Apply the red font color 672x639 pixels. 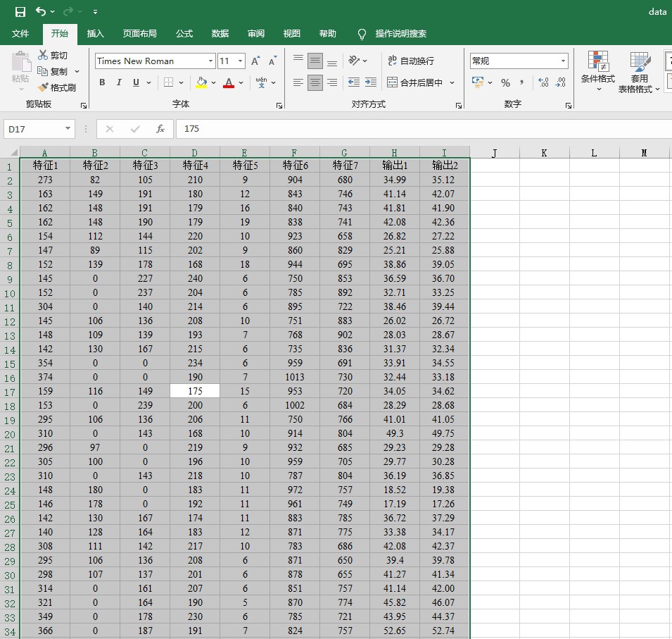coord(229,82)
